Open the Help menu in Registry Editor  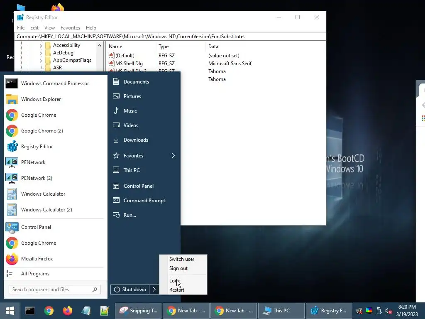(91, 28)
